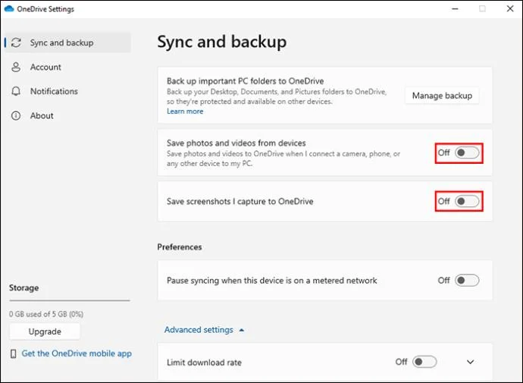Click the Upgrade storage button

coord(45,331)
